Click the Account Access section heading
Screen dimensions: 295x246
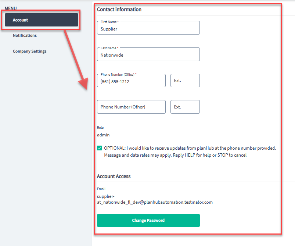point(114,176)
